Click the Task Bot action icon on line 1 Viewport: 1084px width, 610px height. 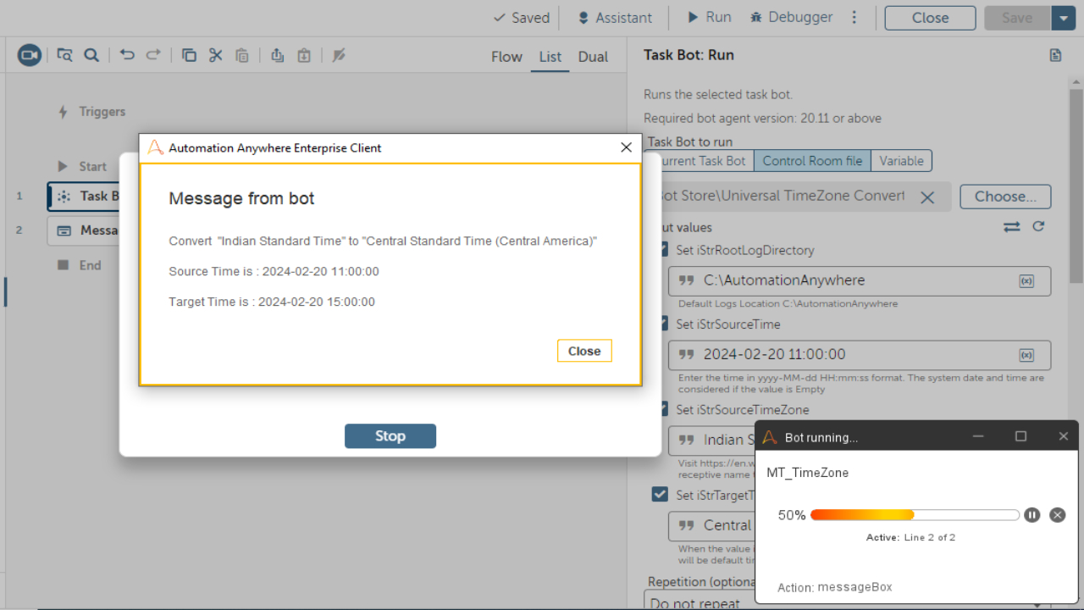click(64, 197)
